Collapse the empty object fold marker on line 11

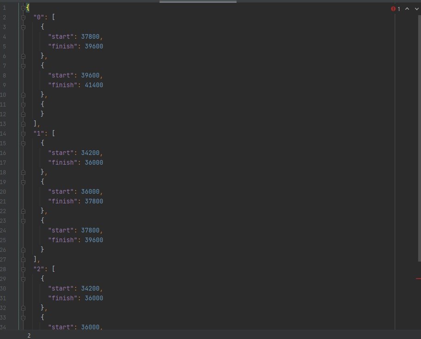(24, 105)
